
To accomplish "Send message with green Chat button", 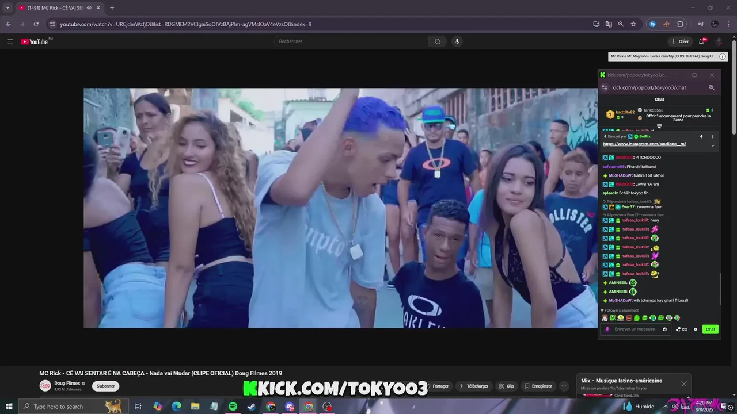I will coord(710,329).
